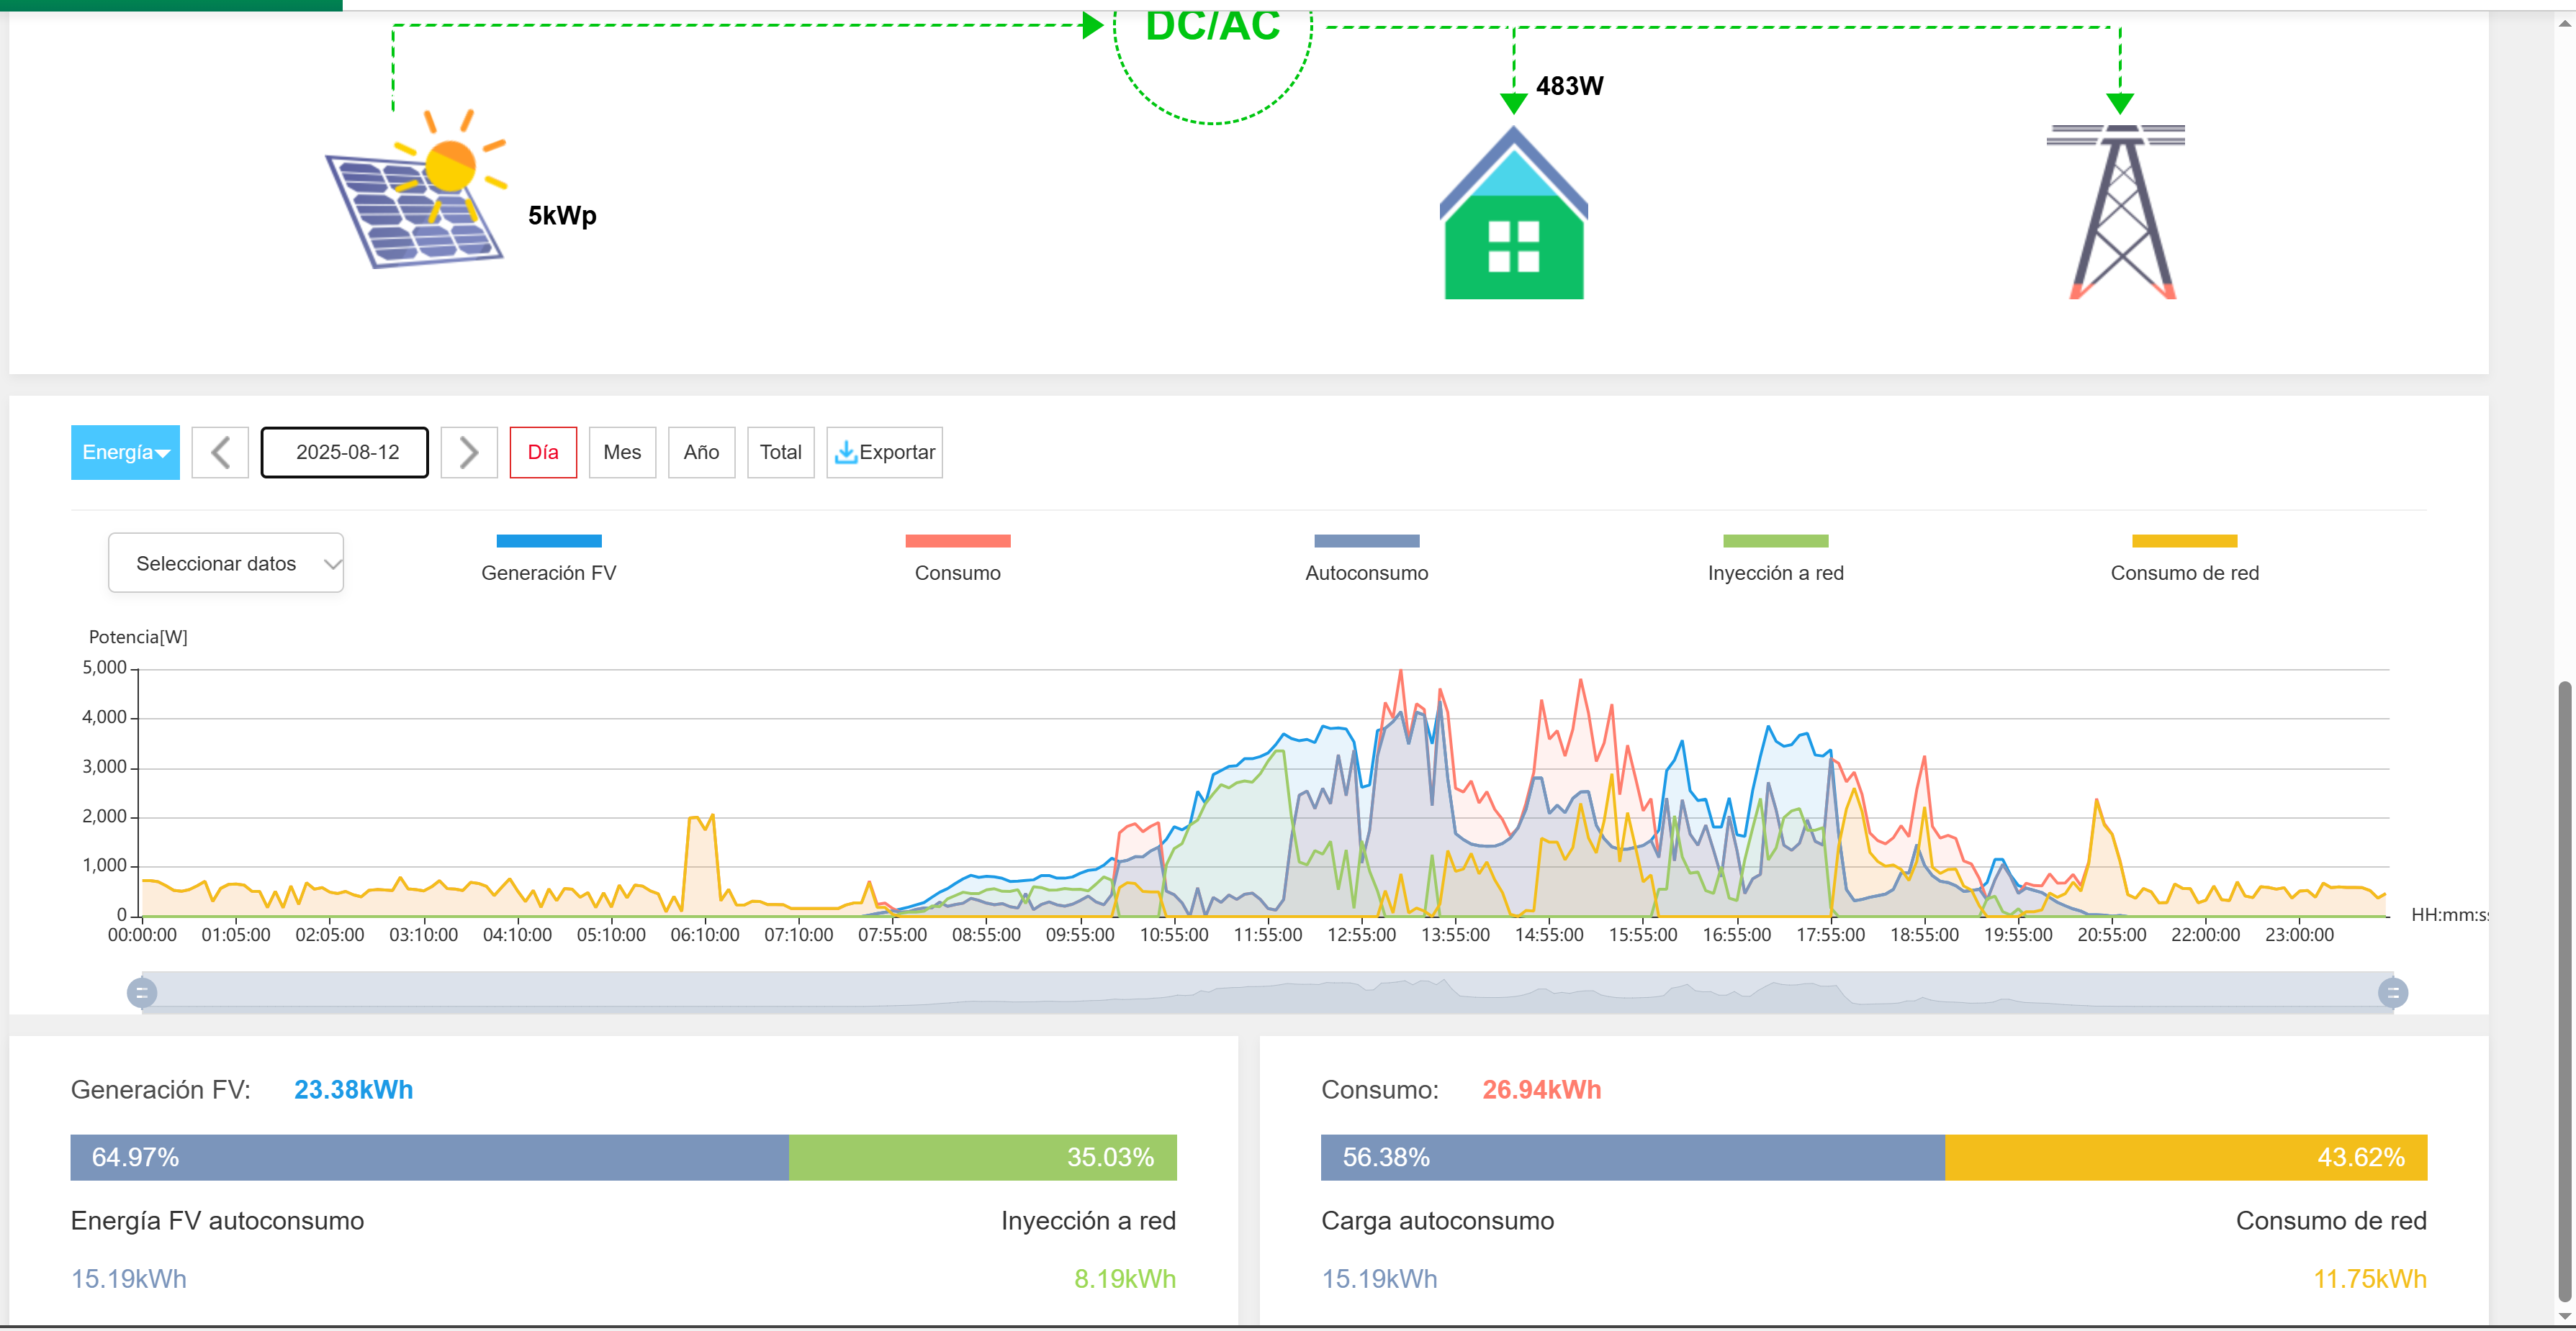Open the Energía dropdown

pos(125,453)
